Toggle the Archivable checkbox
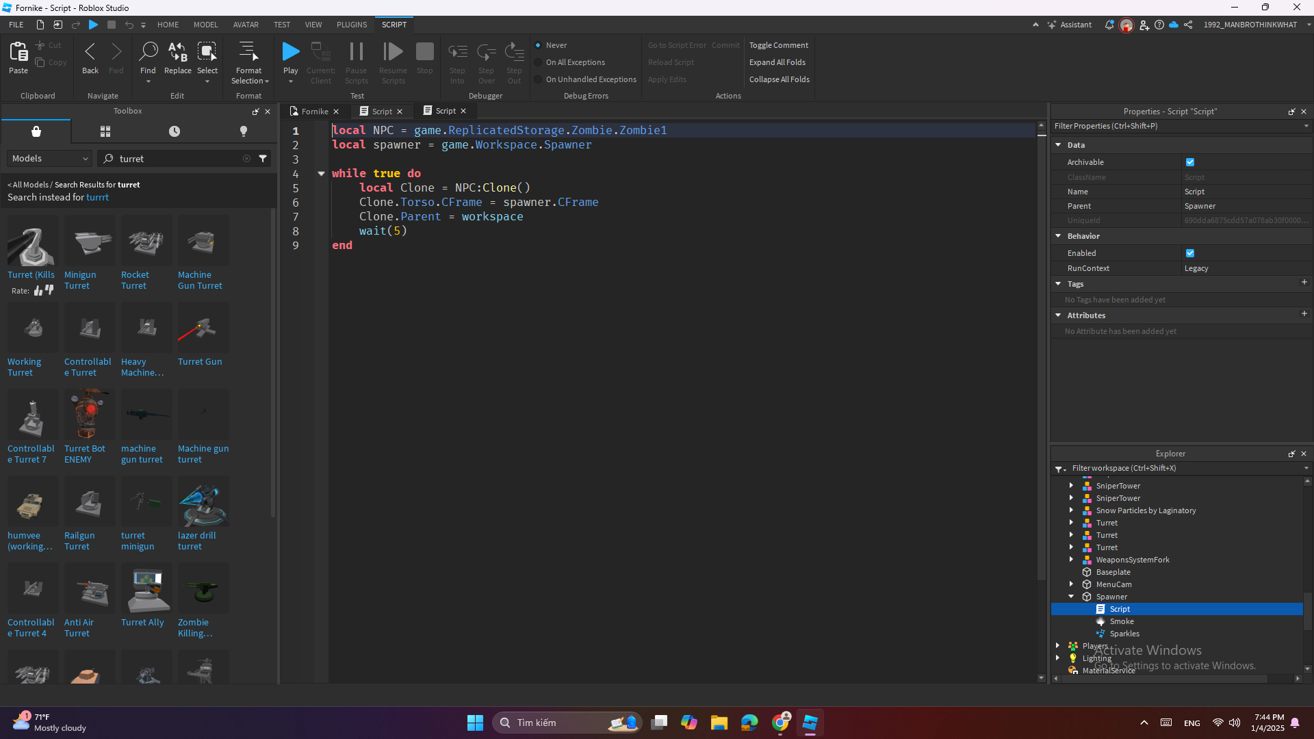 [x=1190, y=162]
